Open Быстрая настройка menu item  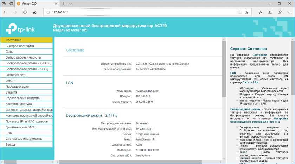20,46
